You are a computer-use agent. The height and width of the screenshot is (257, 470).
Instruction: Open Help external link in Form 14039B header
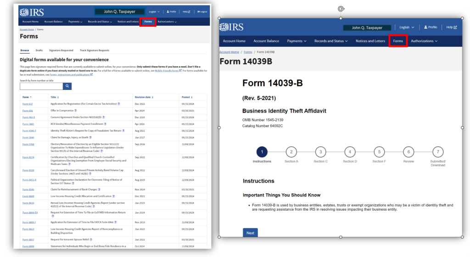point(452,27)
